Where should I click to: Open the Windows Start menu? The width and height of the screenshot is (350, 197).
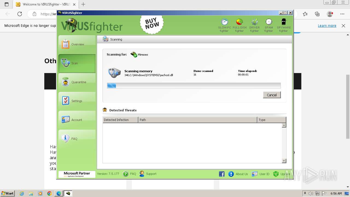tap(7, 193)
